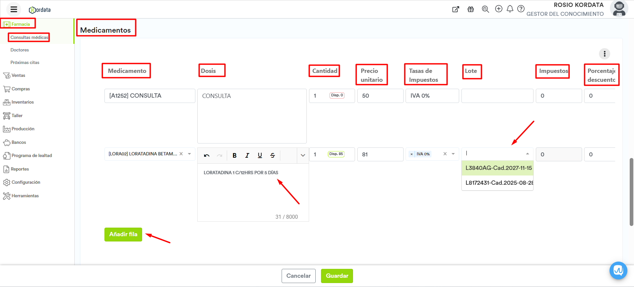Open the Loratadina medication dropdown arrow
Screen dimensions: 634x287
(189, 154)
